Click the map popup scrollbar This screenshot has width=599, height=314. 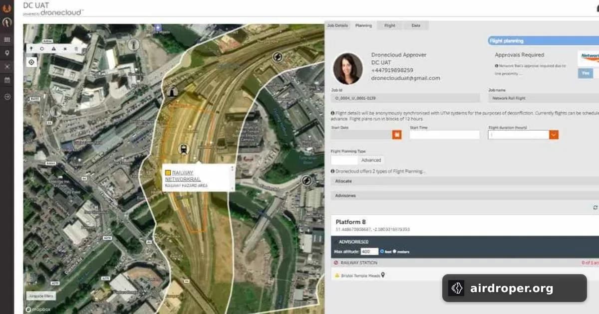click(x=232, y=177)
